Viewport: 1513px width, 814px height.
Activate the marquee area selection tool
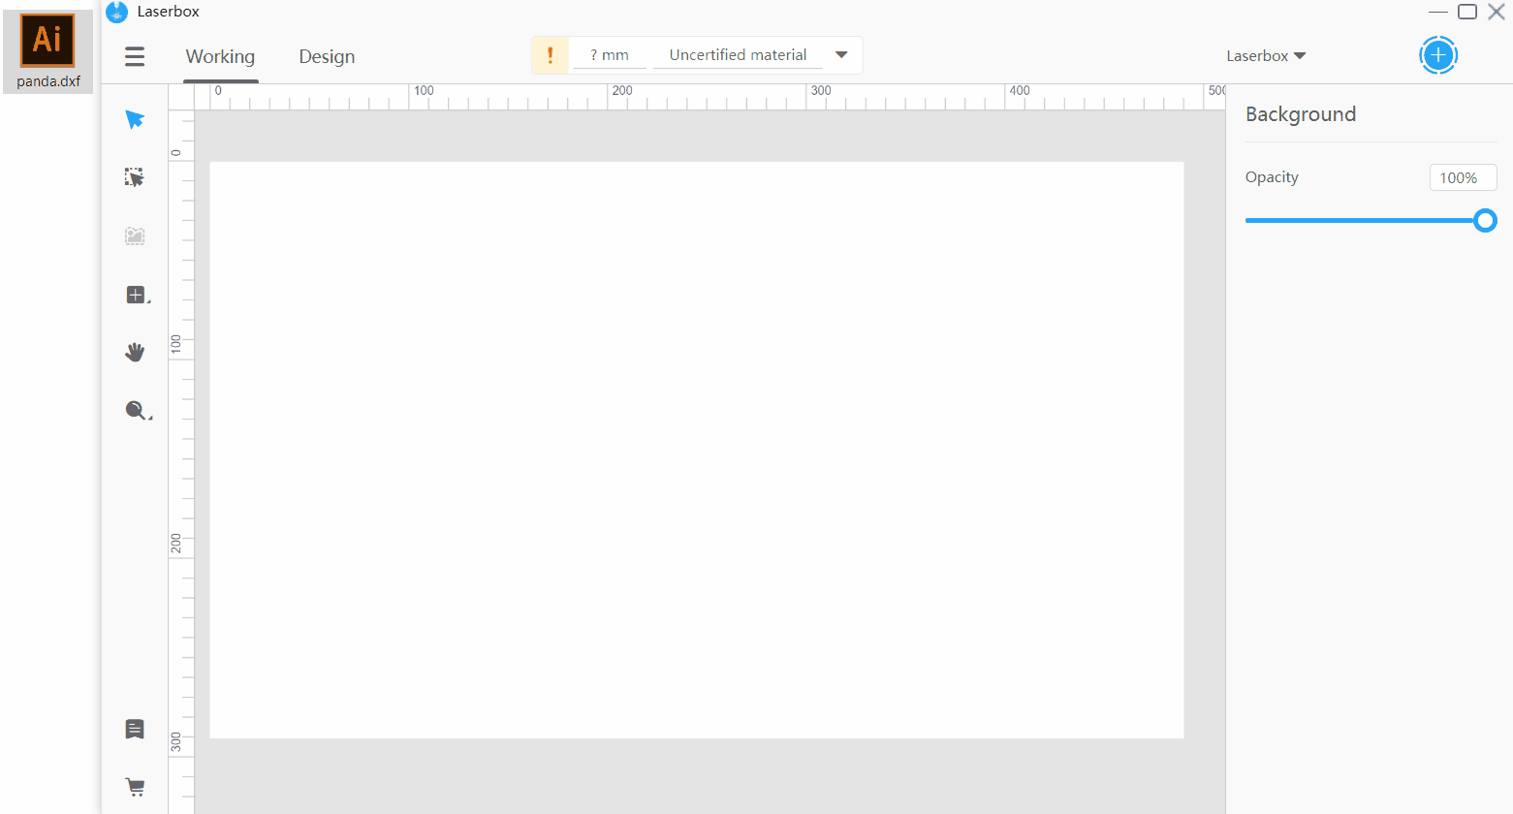135,176
